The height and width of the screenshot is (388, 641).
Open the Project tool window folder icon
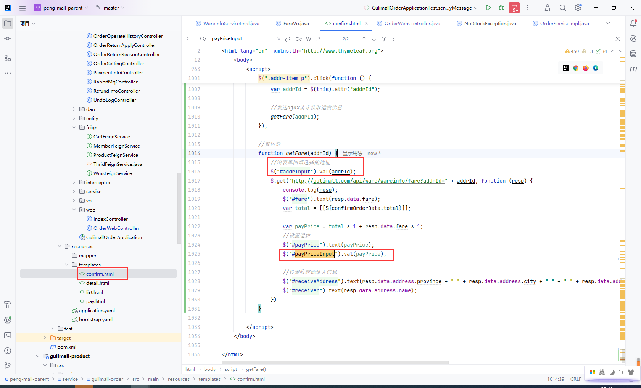coord(8,23)
